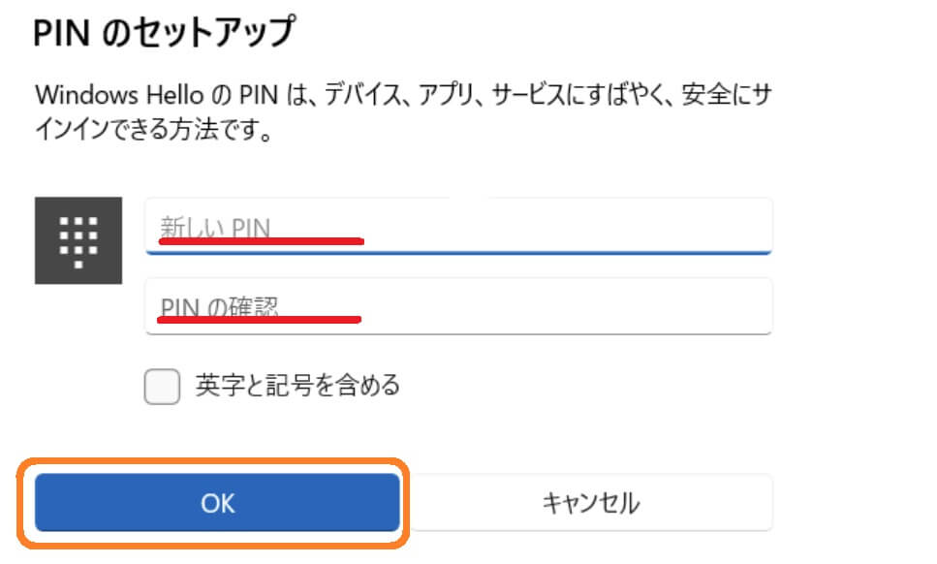The width and height of the screenshot is (937, 564).
Task: Select the PIN の確認 input field
Action: (x=459, y=306)
